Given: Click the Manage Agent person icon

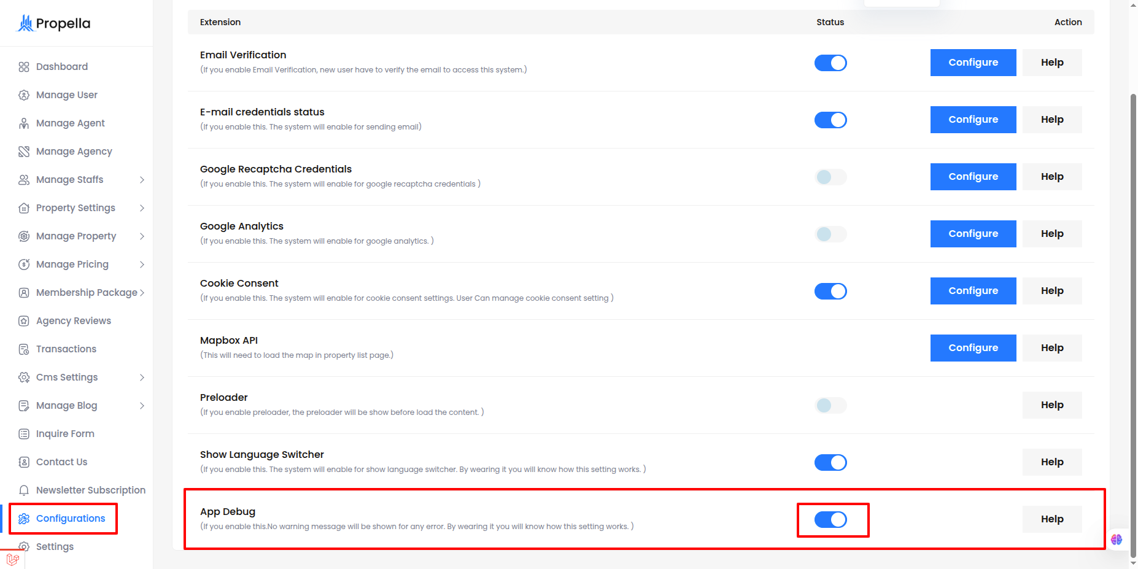Looking at the screenshot, I should (x=24, y=123).
